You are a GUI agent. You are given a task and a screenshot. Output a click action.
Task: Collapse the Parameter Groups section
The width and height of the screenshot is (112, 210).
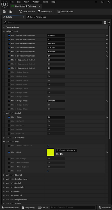(4, 27)
